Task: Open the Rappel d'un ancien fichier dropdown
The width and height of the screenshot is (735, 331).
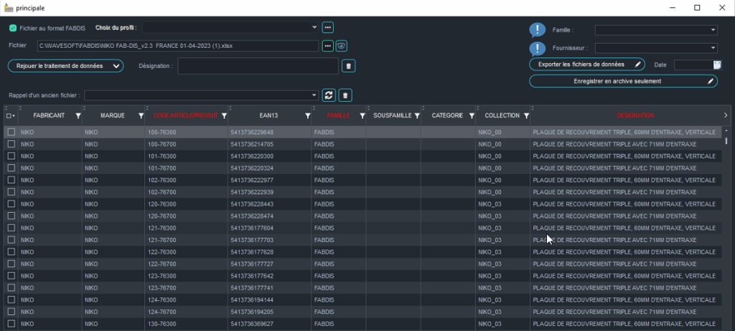Action: click(314, 95)
